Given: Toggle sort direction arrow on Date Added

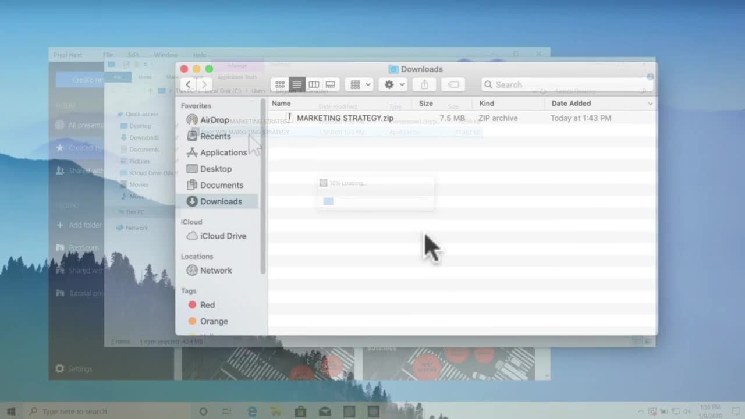Looking at the screenshot, I should pos(650,104).
